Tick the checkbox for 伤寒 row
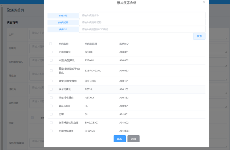Image resolution: width=230 pixels, height=150 pixels. [51, 114]
